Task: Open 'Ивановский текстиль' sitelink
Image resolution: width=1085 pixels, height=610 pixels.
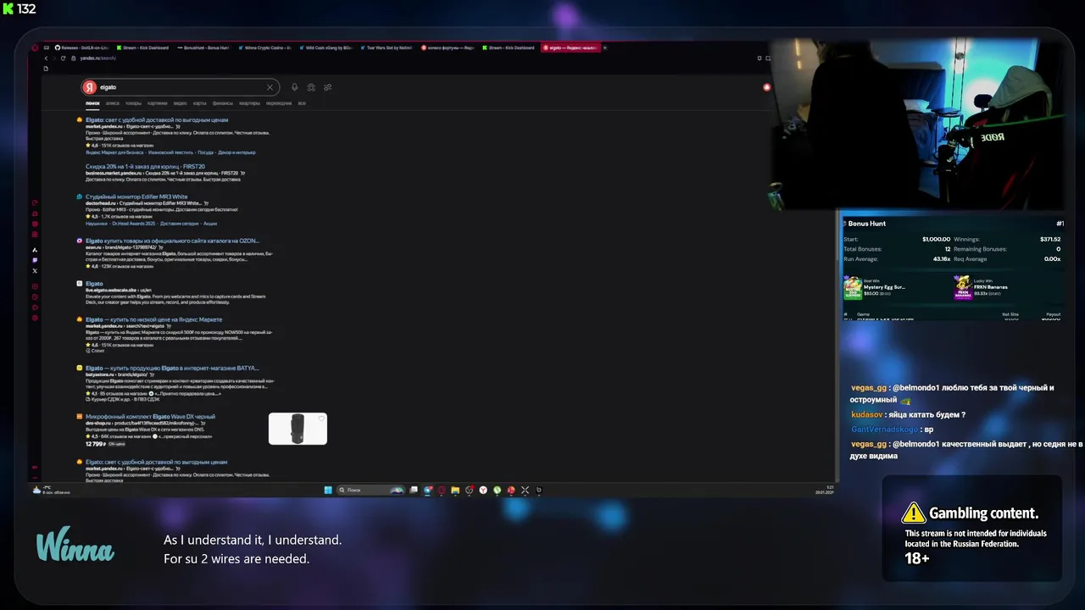Action: [171, 152]
